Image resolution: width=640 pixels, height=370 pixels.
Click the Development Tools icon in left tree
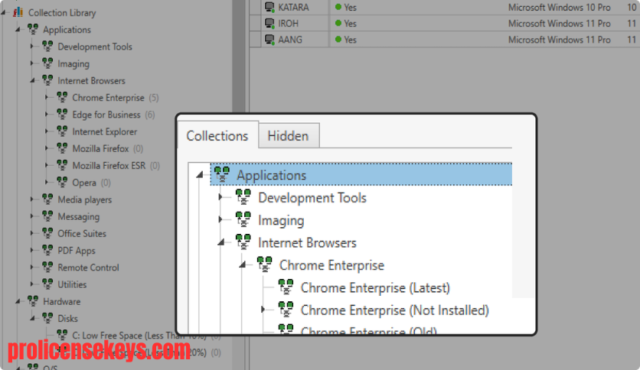47,46
